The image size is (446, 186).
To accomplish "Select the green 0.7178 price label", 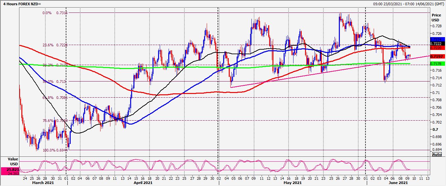I will (437, 63).
